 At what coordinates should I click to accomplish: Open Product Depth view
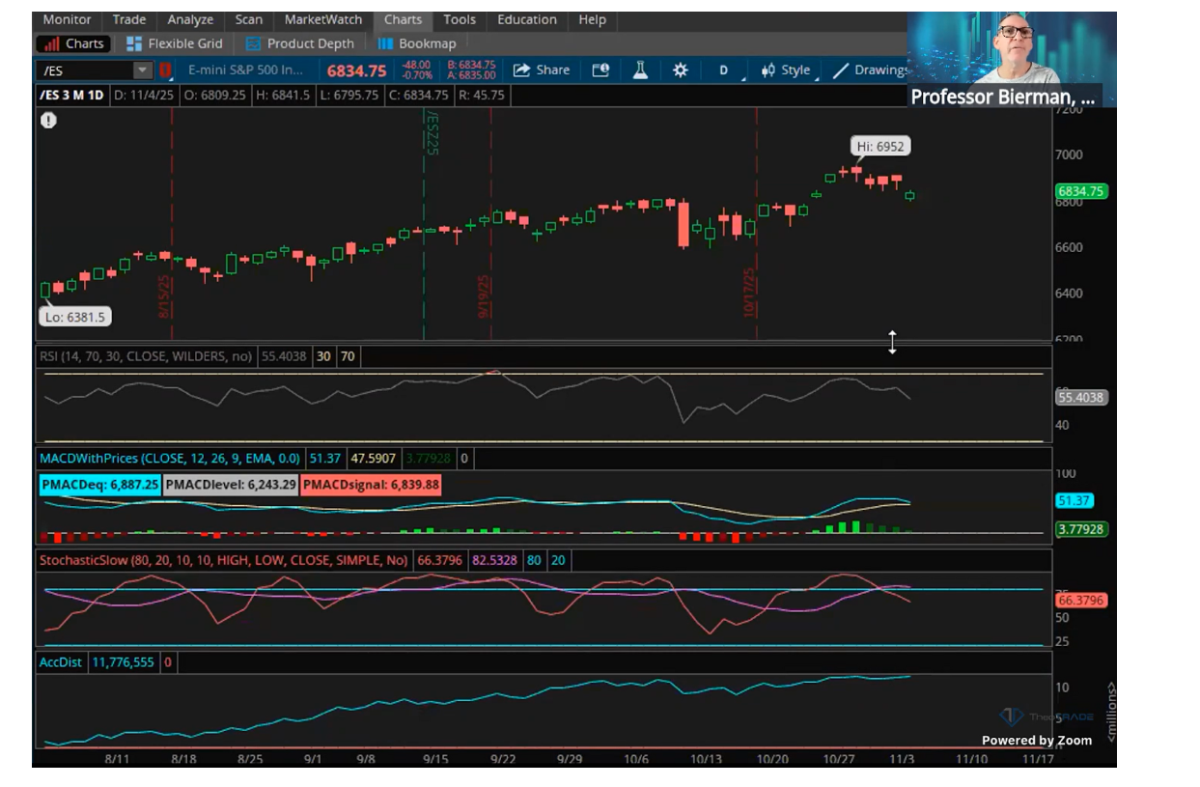(x=300, y=43)
